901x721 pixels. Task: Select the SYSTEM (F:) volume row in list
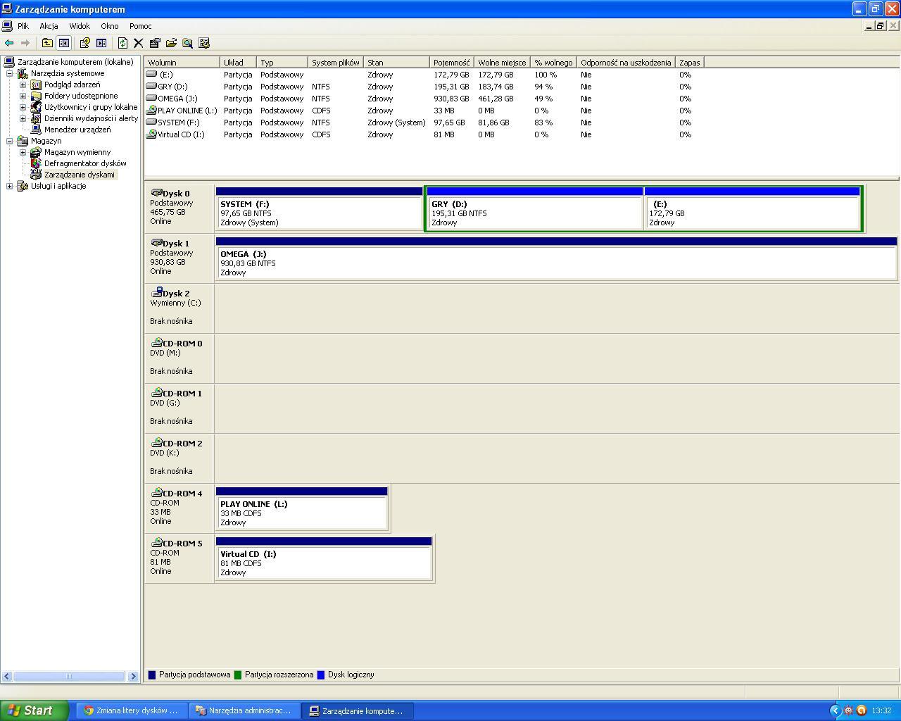coord(178,123)
